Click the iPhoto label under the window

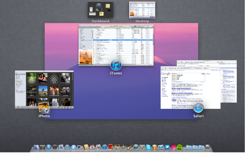[44, 116]
